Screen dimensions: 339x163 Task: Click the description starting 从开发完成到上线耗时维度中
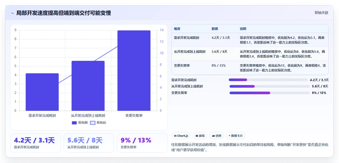(x=283, y=54)
